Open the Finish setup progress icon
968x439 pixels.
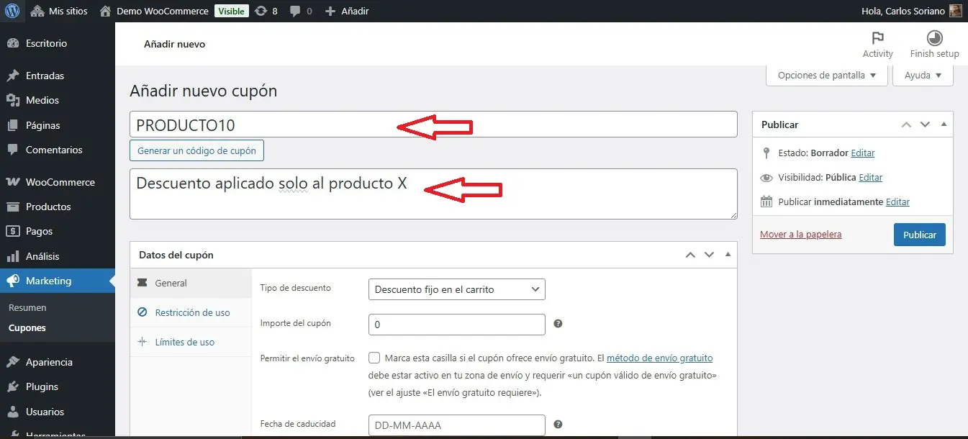(934, 39)
